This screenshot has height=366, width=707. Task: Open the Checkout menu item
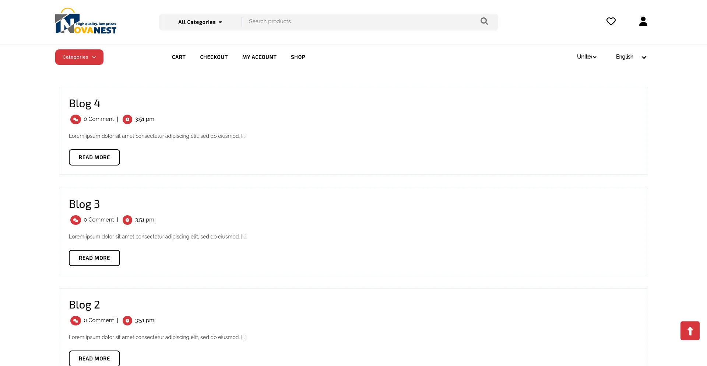pos(214,57)
